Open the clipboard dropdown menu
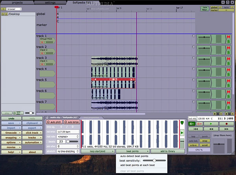The width and height of the screenshot is (236, 175). tap(32, 123)
